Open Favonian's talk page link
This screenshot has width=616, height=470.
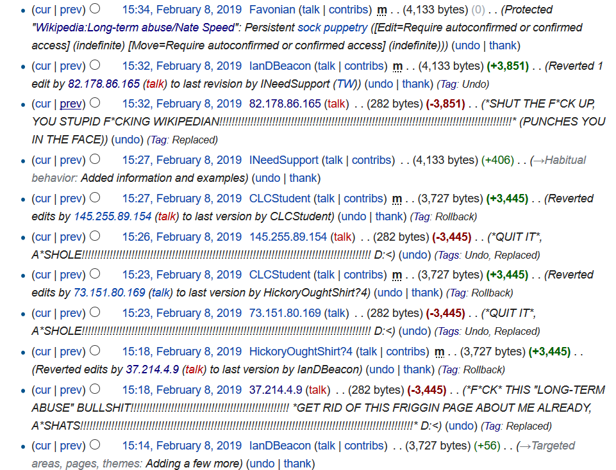click(x=311, y=10)
